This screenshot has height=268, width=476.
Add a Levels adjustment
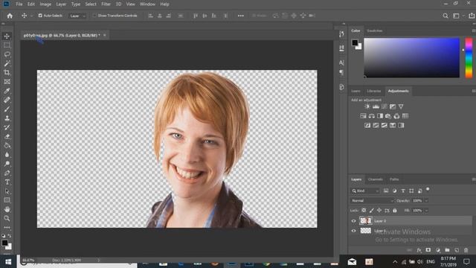376,106
